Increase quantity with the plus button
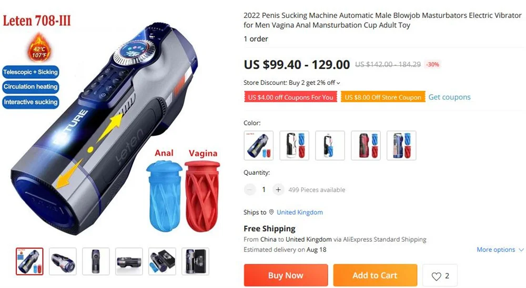 click(x=278, y=190)
